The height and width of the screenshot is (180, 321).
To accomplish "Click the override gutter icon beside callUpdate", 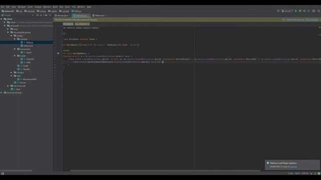I will [58, 53].
